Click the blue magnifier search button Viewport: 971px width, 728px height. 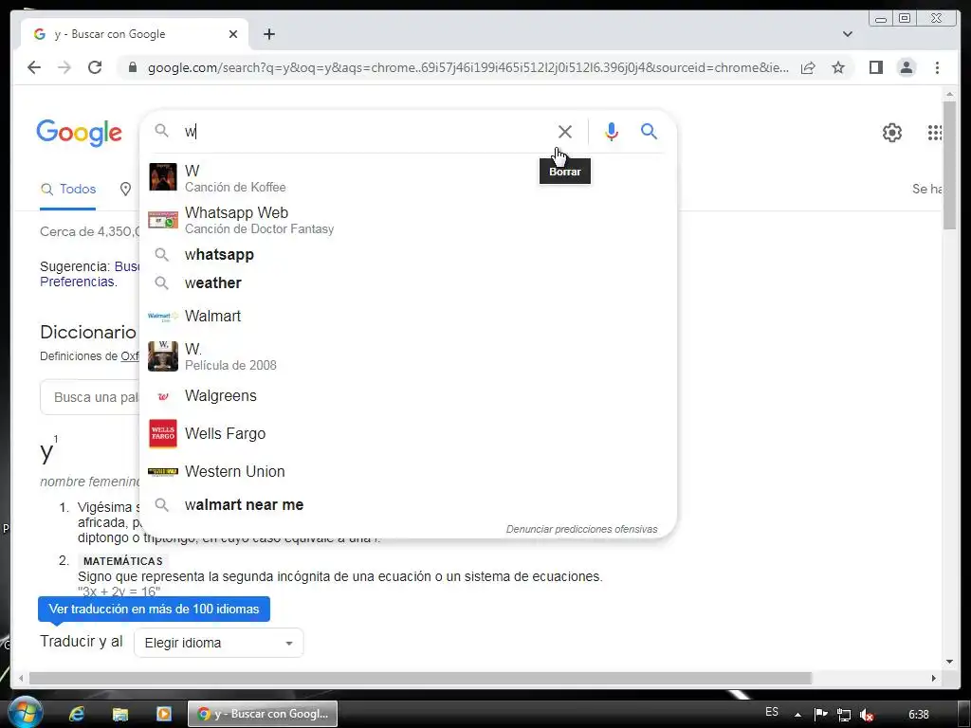pos(649,131)
